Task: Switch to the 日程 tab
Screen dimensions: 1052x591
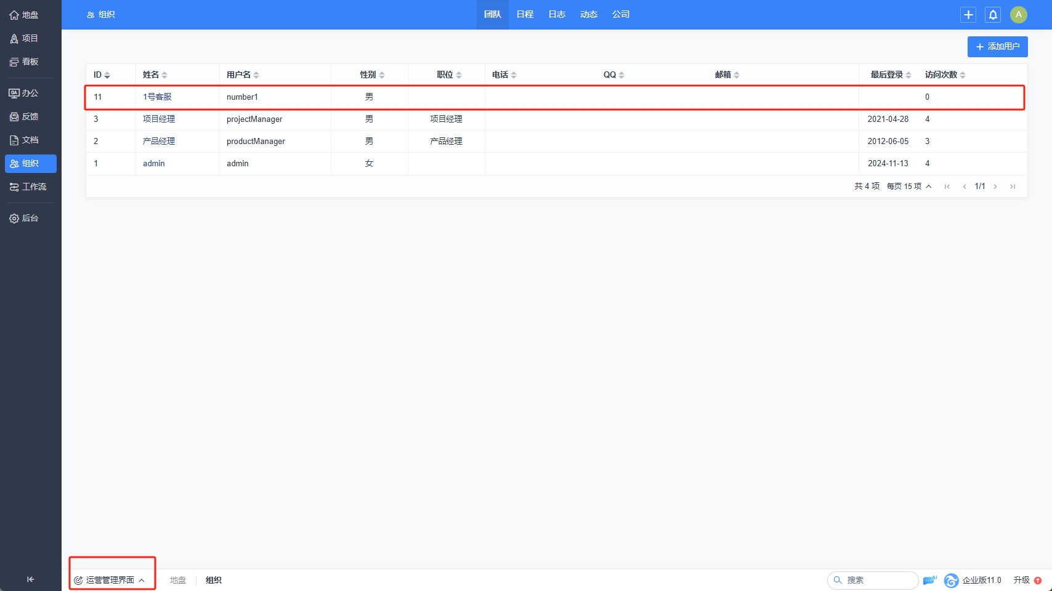Action: point(525,15)
